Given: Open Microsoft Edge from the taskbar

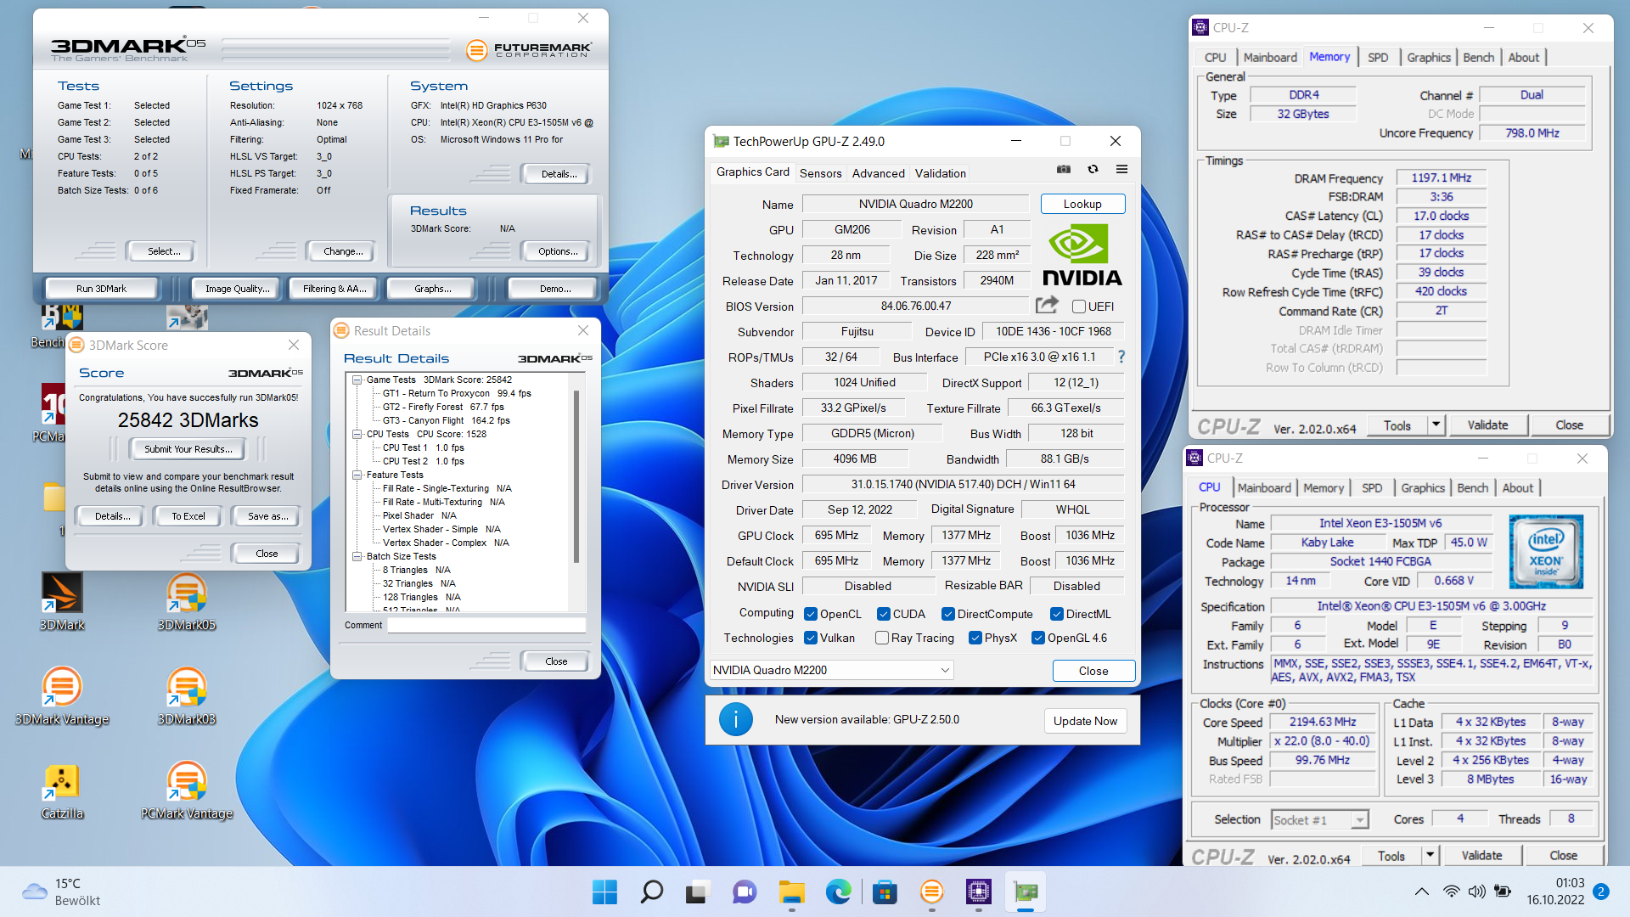Looking at the screenshot, I should coord(838,892).
